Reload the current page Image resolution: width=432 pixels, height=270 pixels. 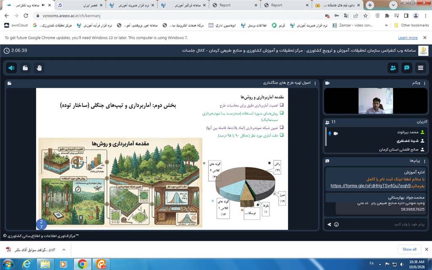coord(26,16)
